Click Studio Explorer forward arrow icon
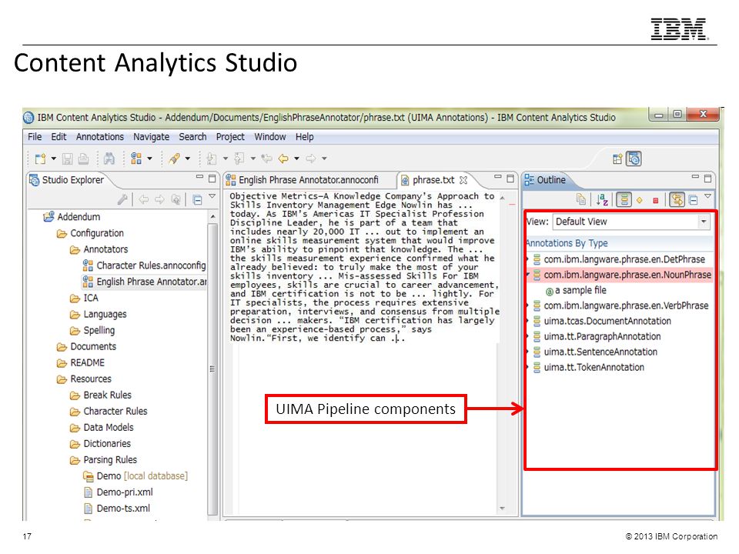739x554 pixels. [160, 200]
